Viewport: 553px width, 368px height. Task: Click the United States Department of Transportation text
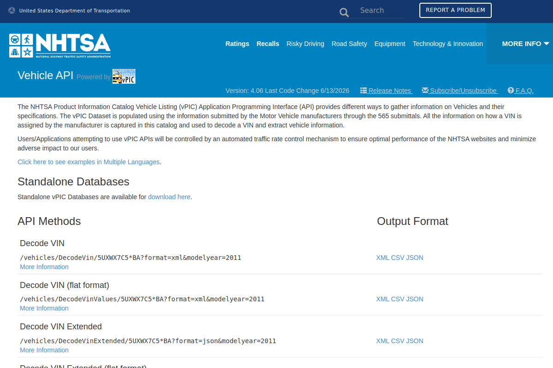click(75, 11)
